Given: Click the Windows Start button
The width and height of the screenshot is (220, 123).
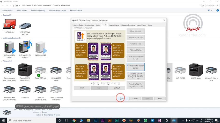Looking at the screenshot, I should (3, 120).
